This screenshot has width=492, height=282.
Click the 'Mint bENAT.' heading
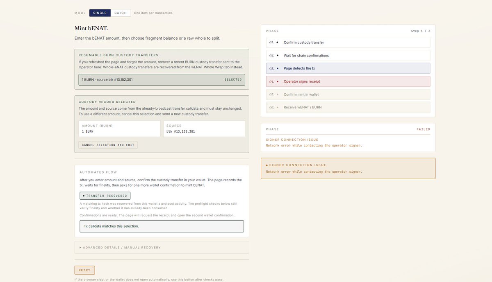[91, 28]
